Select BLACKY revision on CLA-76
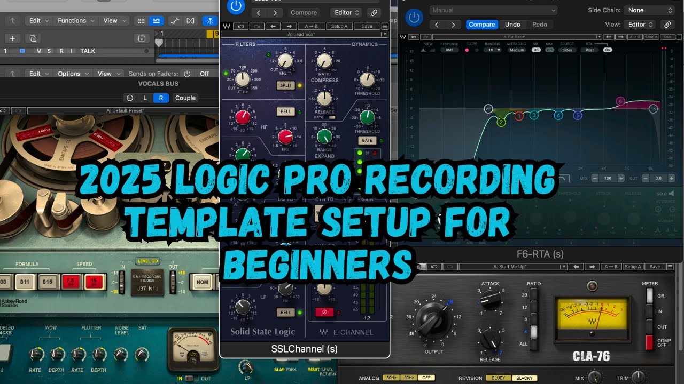The height and width of the screenshot is (384, 684). [x=524, y=378]
